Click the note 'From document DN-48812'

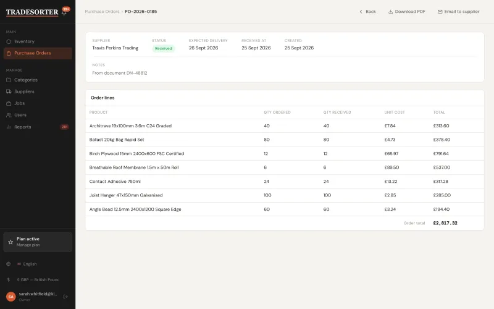[x=120, y=73]
